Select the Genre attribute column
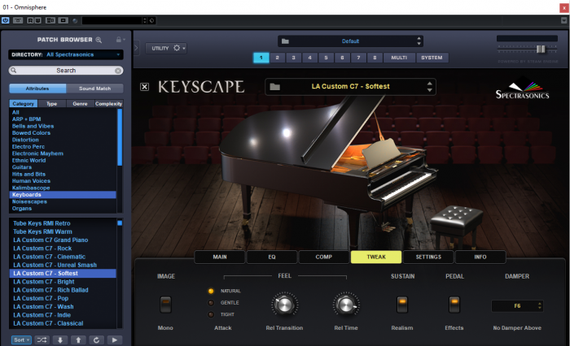Screen dimensions: 570x346 click(x=80, y=104)
